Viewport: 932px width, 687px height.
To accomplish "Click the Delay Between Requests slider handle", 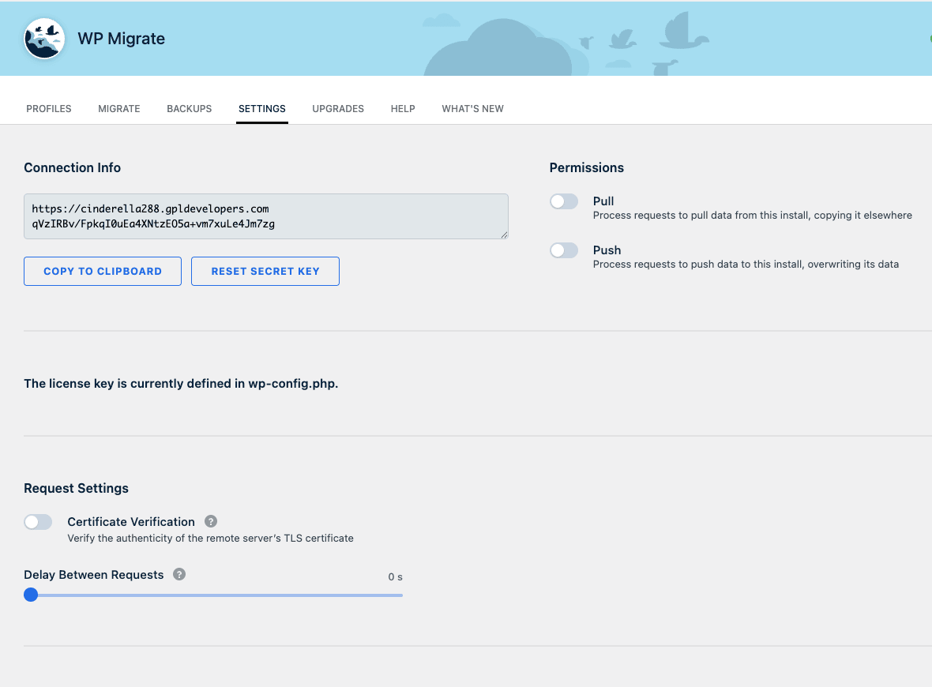I will click(x=31, y=595).
